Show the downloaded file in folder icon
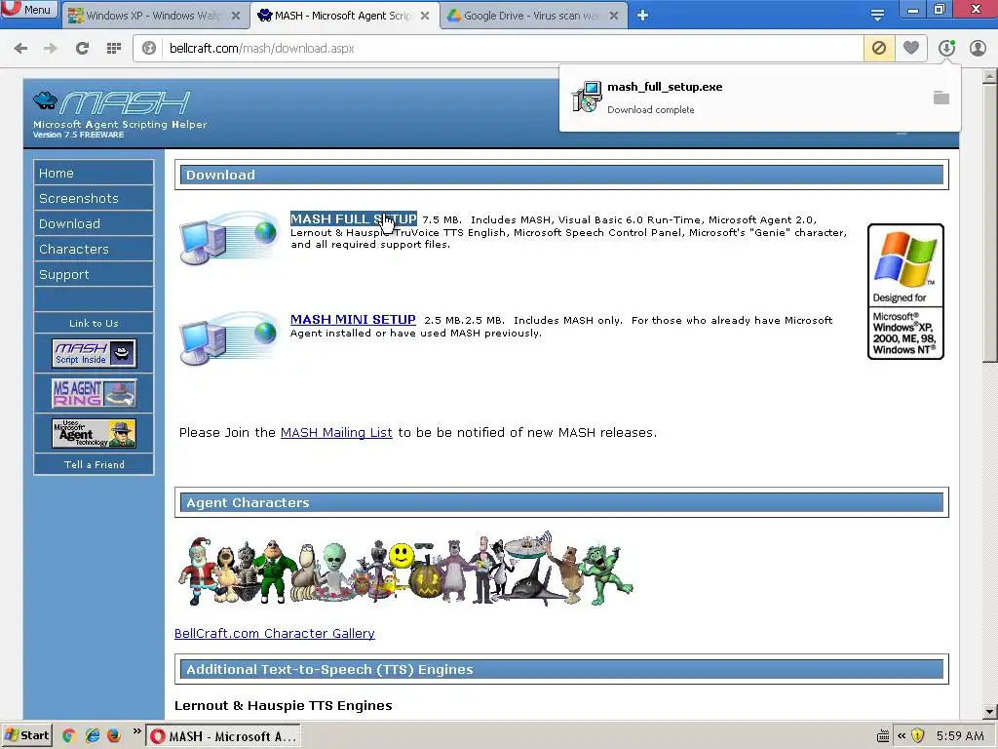The image size is (998, 749). [941, 98]
